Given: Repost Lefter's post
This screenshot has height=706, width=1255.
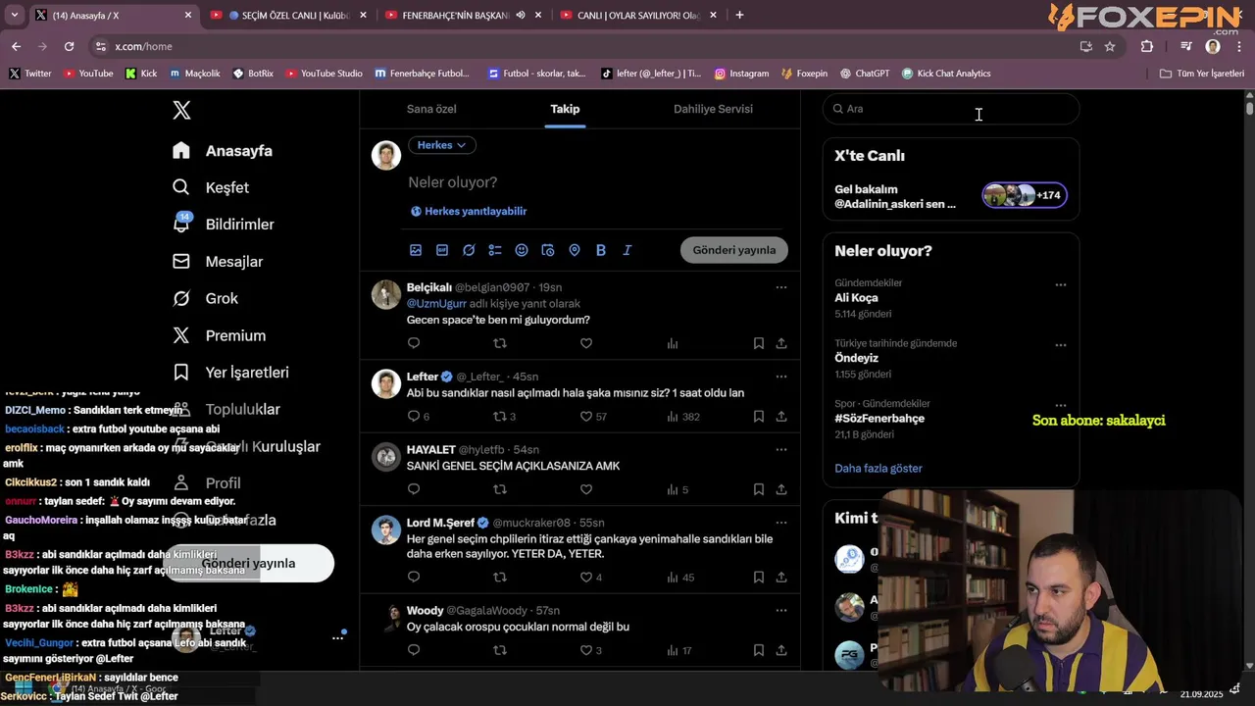Looking at the screenshot, I should point(500,417).
